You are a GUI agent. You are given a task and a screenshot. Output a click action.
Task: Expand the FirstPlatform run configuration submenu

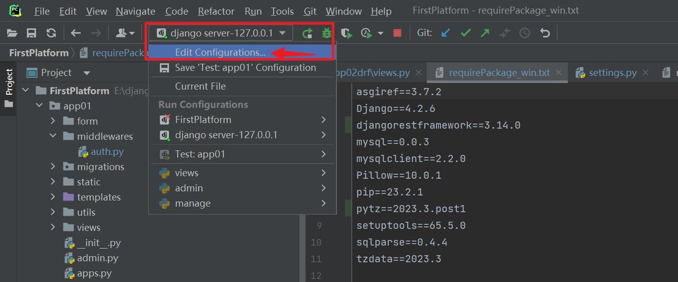[323, 120]
